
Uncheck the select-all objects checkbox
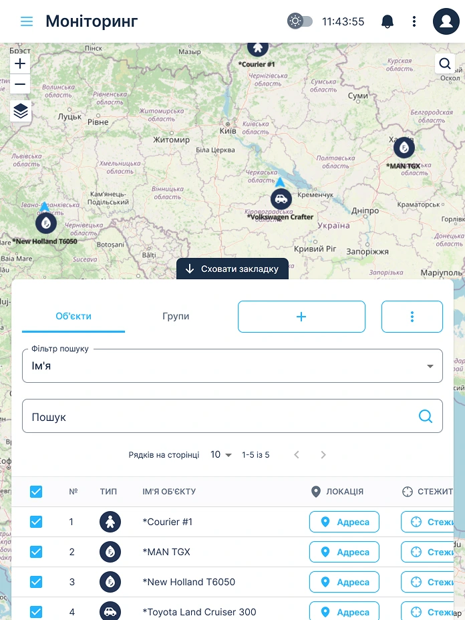(36, 492)
